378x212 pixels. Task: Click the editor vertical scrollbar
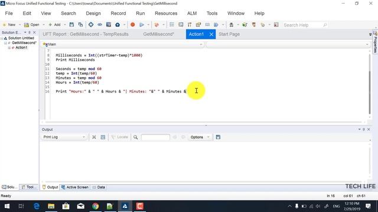click(x=370, y=92)
